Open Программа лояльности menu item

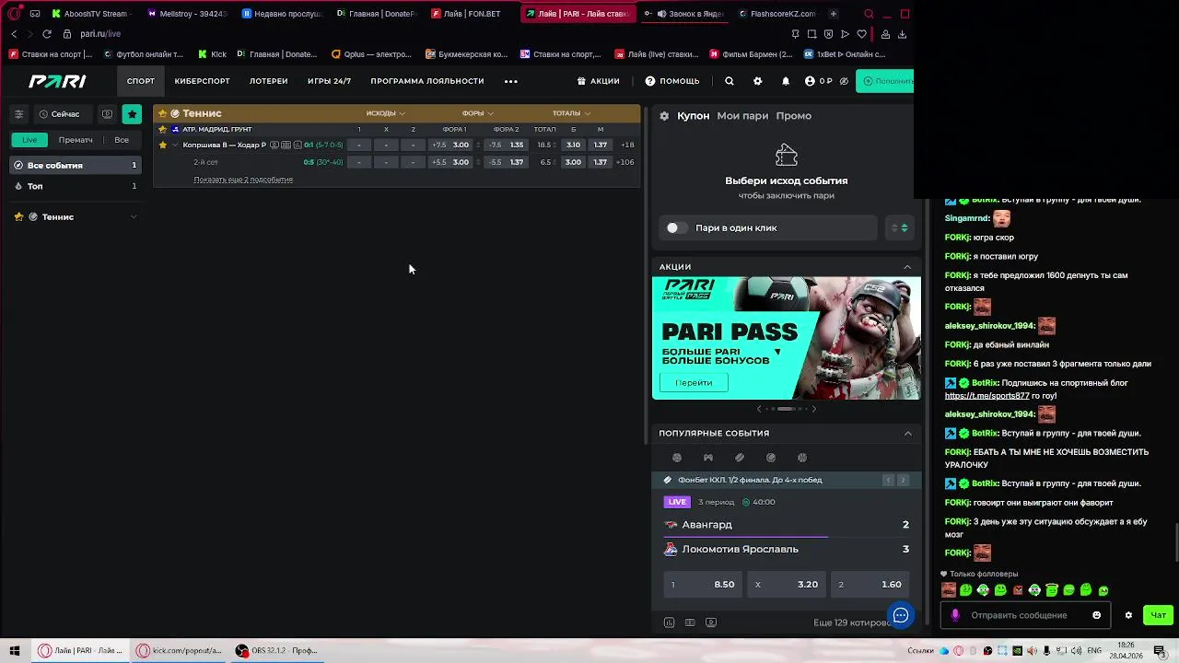point(427,81)
